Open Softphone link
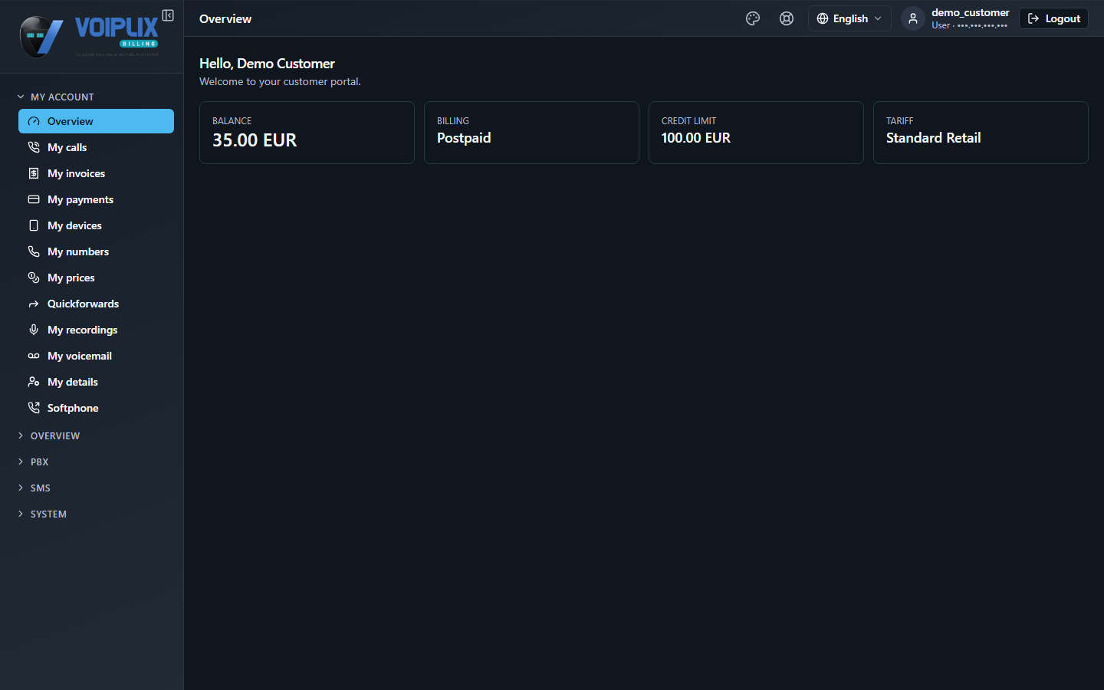This screenshot has width=1104, height=690. [x=96, y=408]
